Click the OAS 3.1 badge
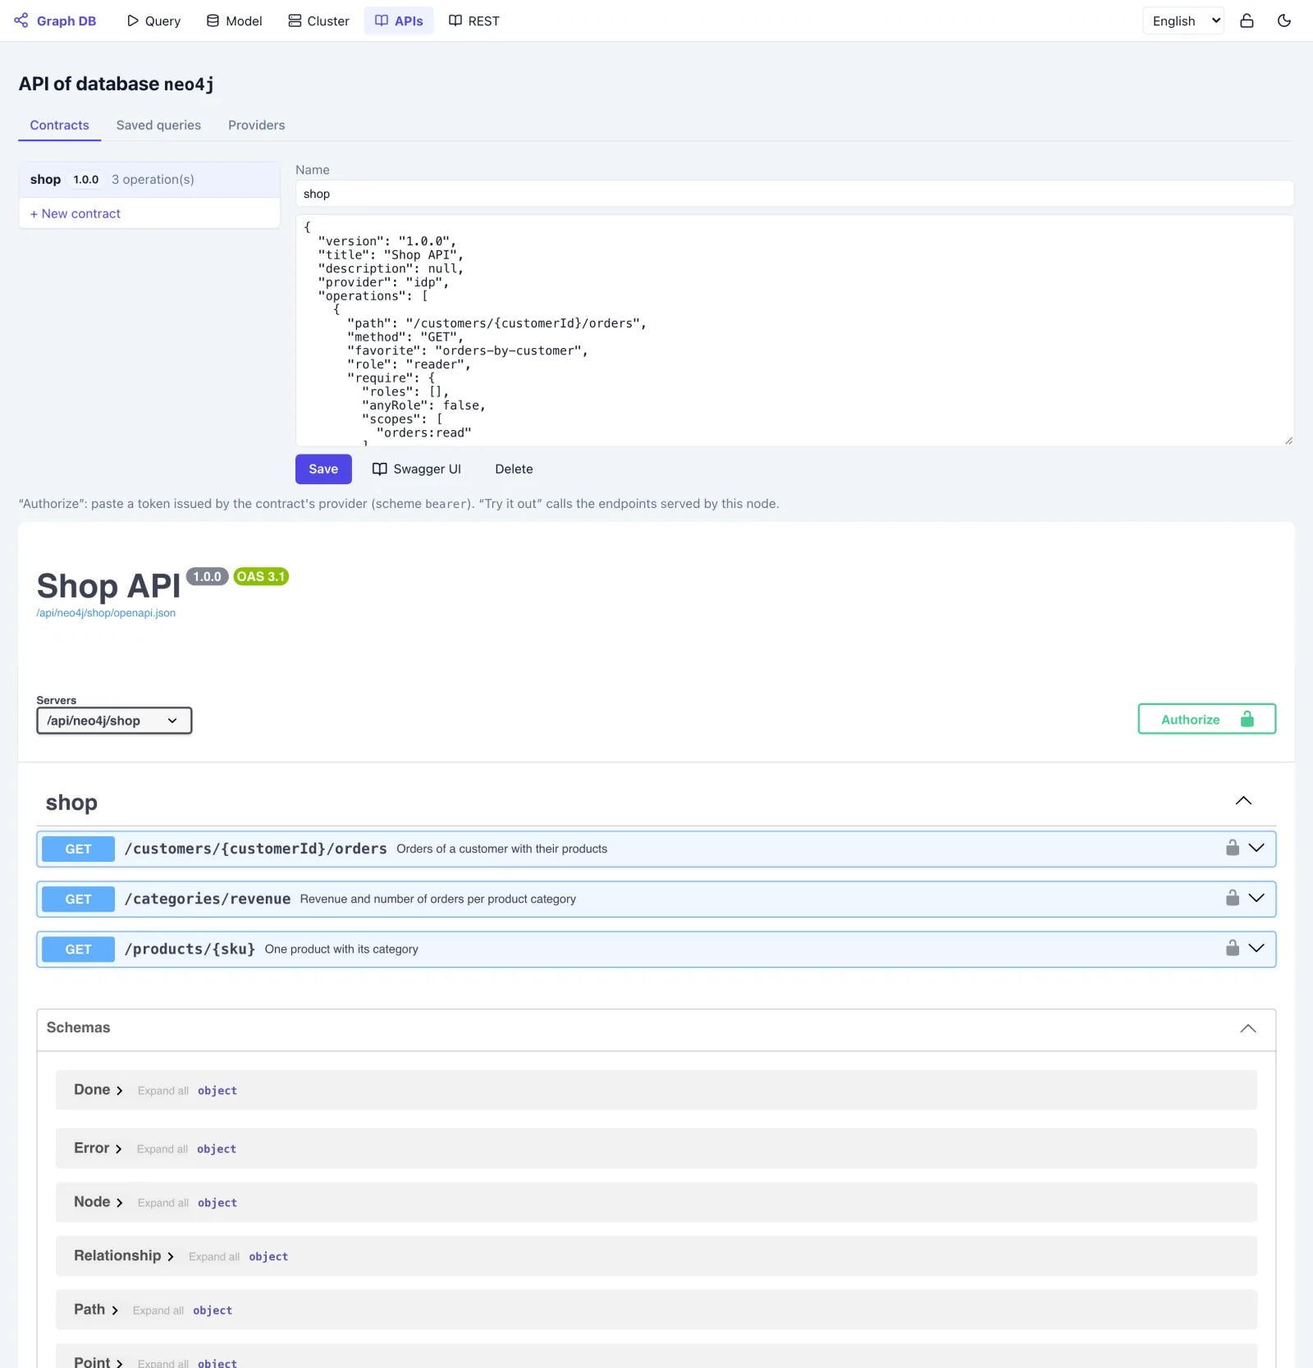The image size is (1313, 1368). pyautogui.click(x=261, y=576)
